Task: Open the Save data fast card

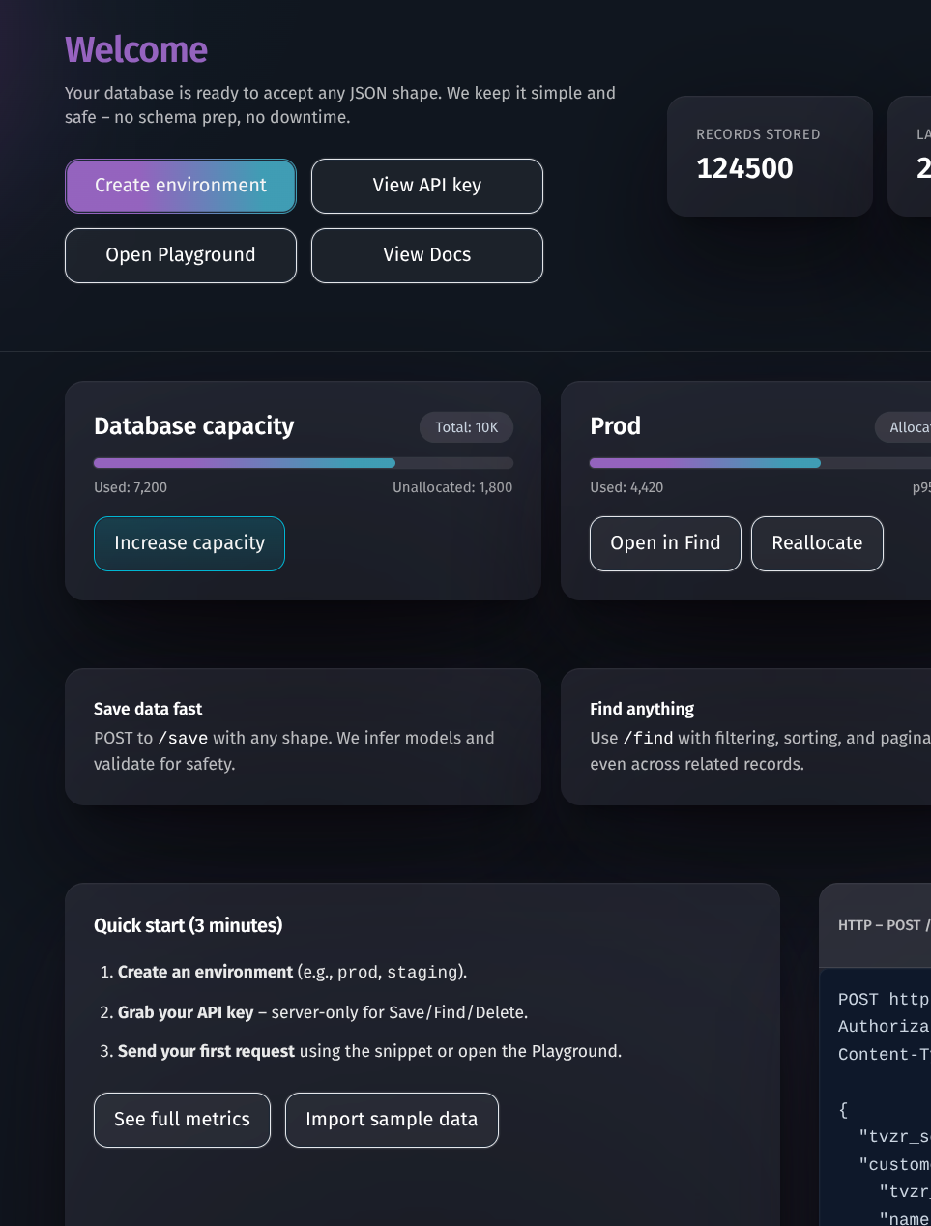Action: pos(303,737)
